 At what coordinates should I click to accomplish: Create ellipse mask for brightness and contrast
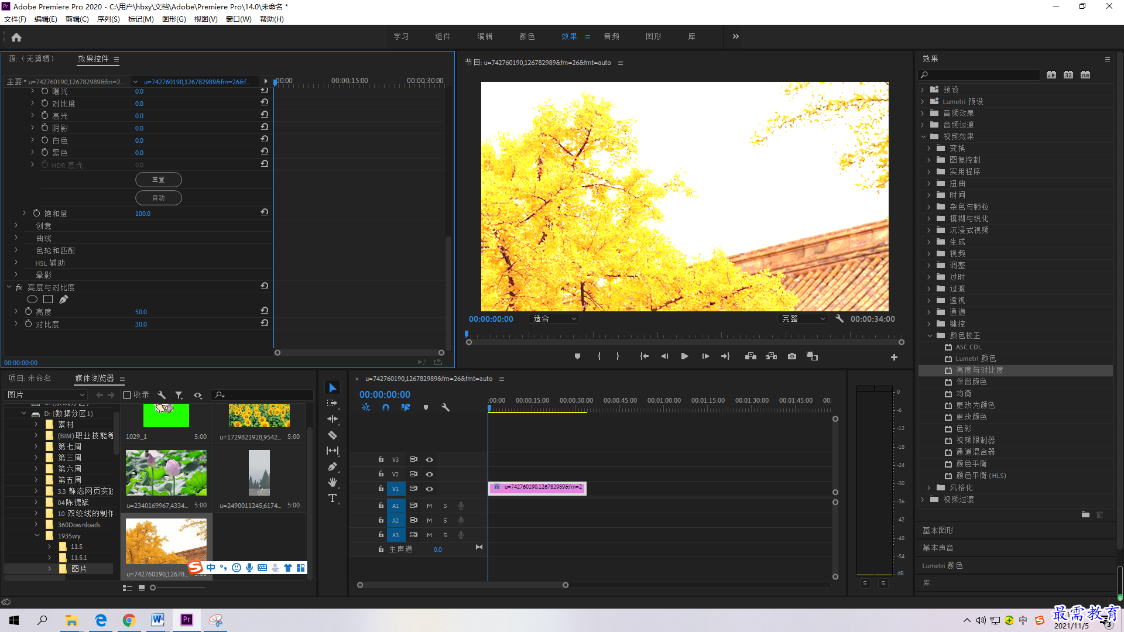[x=32, y=300]
